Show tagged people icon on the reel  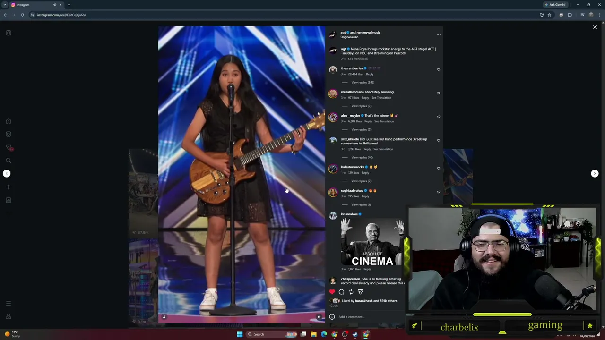(164, 317)
